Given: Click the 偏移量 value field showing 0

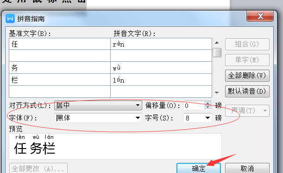Looking at the screenshot, I should click(194, 105).
